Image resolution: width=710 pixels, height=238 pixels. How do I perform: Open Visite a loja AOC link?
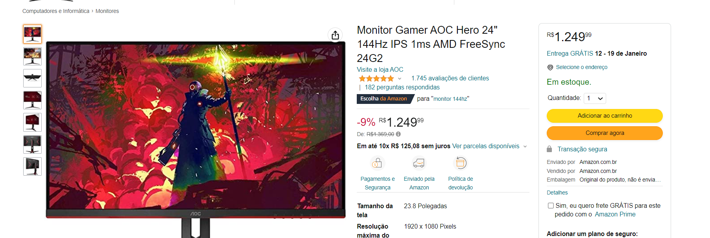(380, 69)
